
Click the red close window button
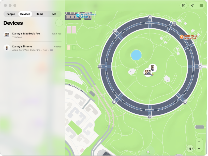(5, 5)
